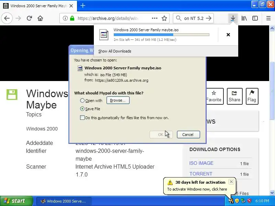This screenshot has width=275, height=206.
Task: Click the search magnifier icon
Action: point(178,18)
